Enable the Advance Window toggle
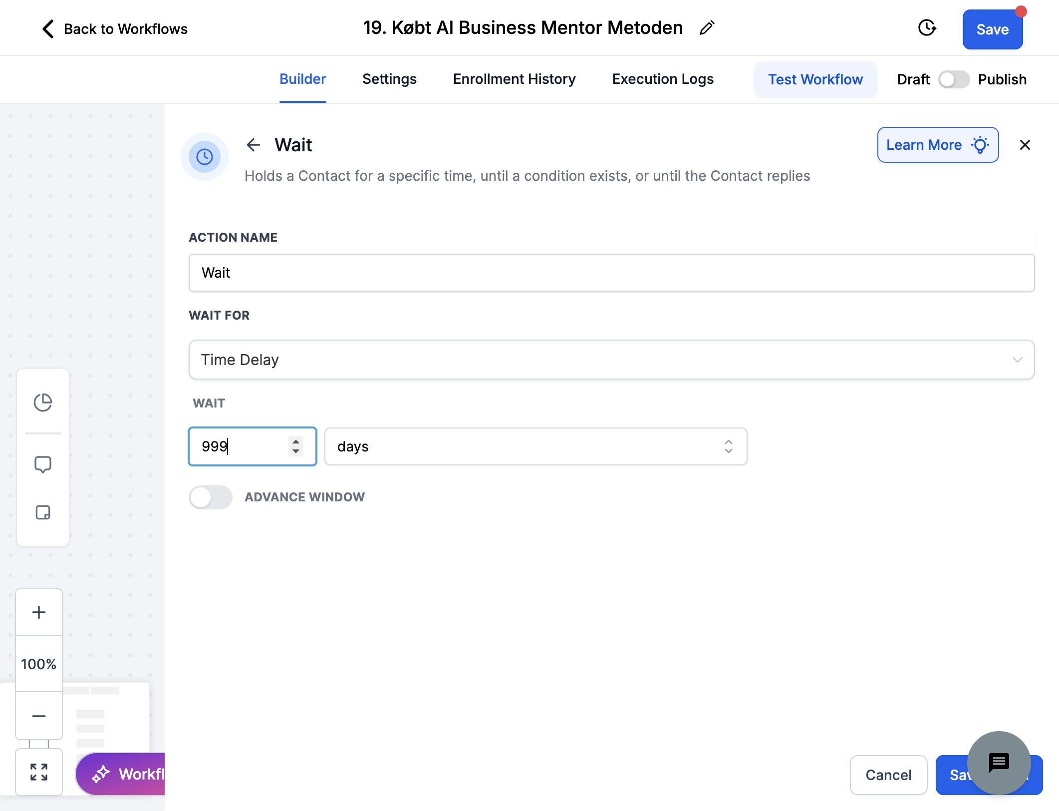This screenshot has height=811, width=1059. point(211,497)
